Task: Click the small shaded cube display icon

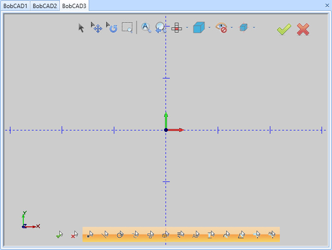Action: (x=244, y=28)
